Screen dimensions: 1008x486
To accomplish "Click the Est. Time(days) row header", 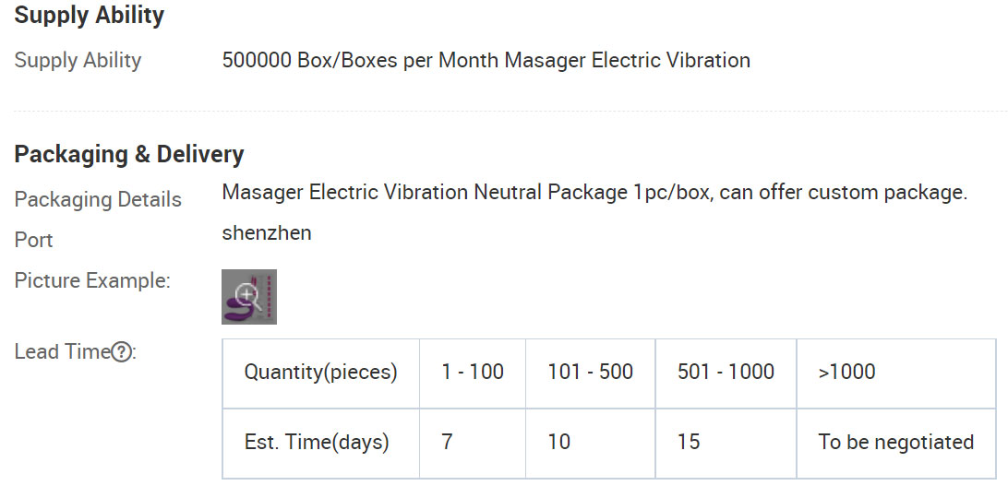I will 321,443.
